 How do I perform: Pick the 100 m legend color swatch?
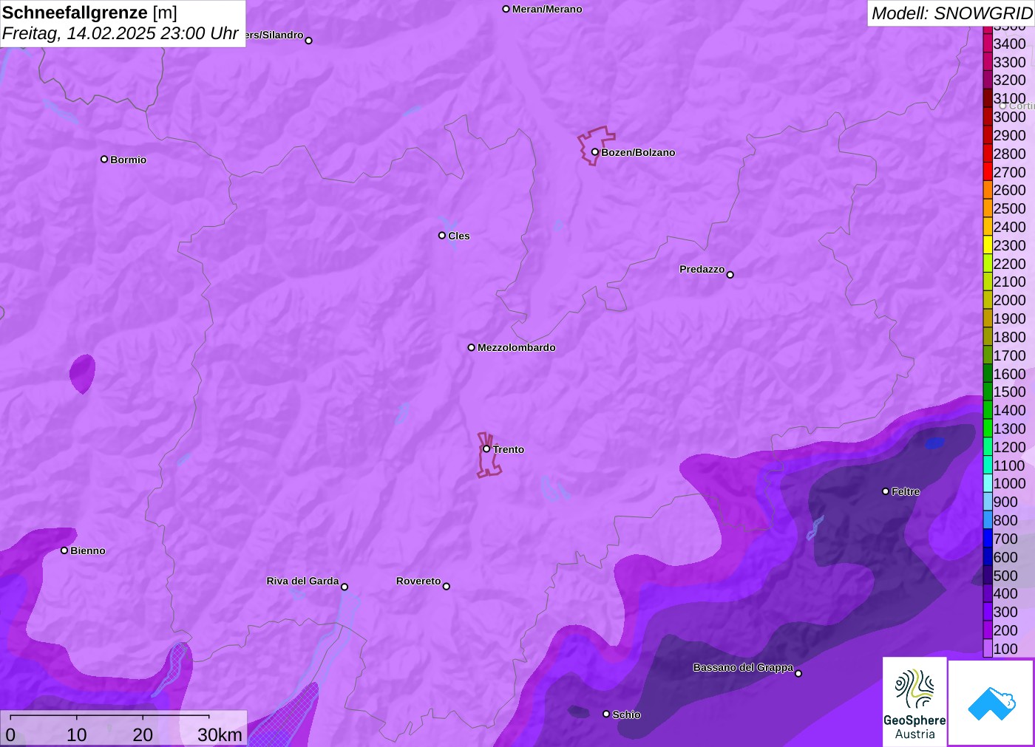click(x=988, y=649)
